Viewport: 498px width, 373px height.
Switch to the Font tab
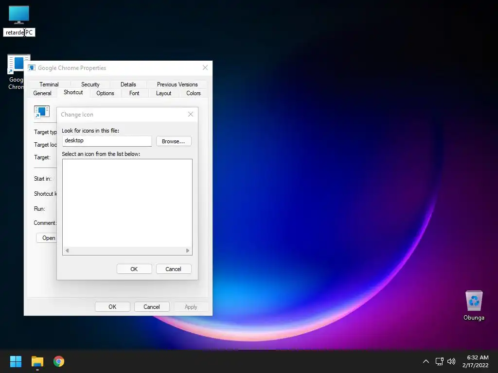pyautogui.click(x=134, y=93)
